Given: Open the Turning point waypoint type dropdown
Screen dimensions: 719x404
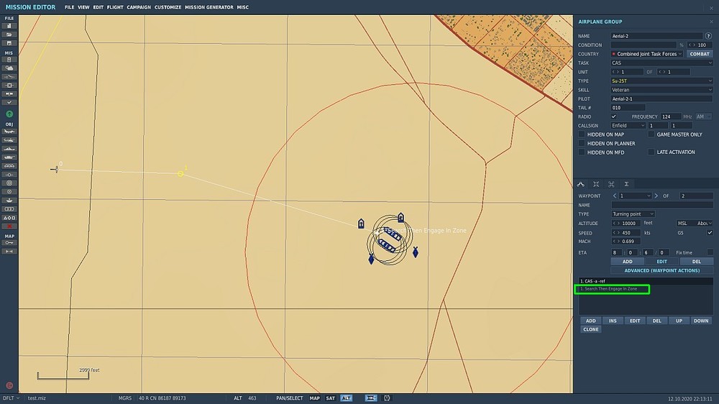Looking at the screenshot, I should click(633, 214).
